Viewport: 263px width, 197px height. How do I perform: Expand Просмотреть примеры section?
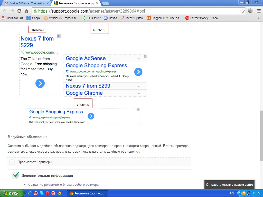tap(99, 162)
